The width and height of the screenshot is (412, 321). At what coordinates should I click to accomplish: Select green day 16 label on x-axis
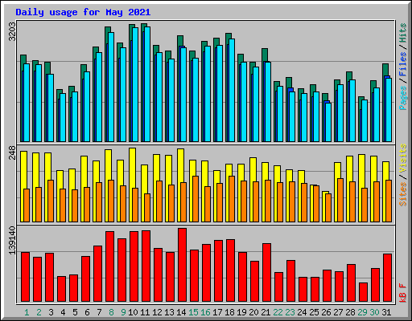pyautogui.click(x=205, y=312)
